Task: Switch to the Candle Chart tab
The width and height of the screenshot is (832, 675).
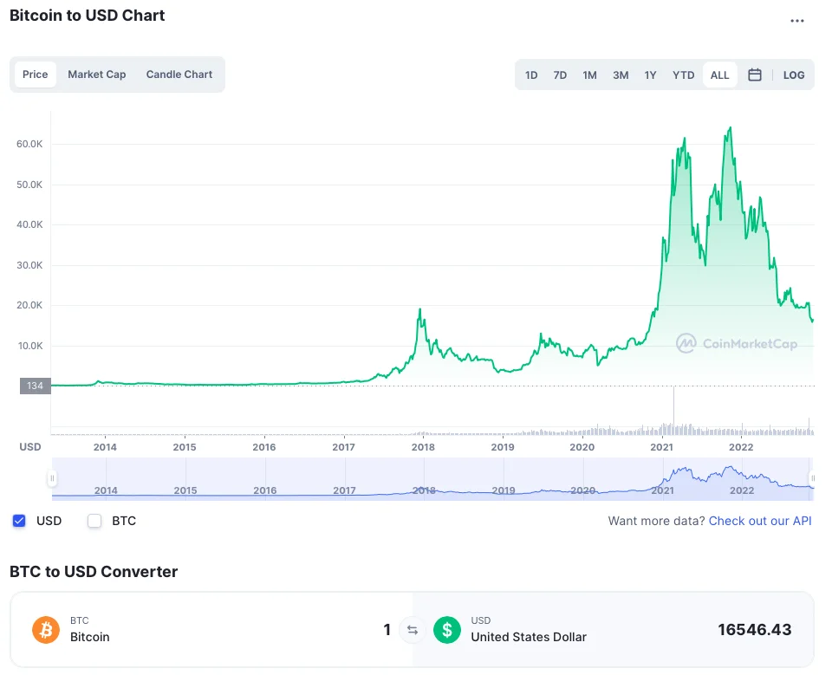Action: (x=179, y=75)
